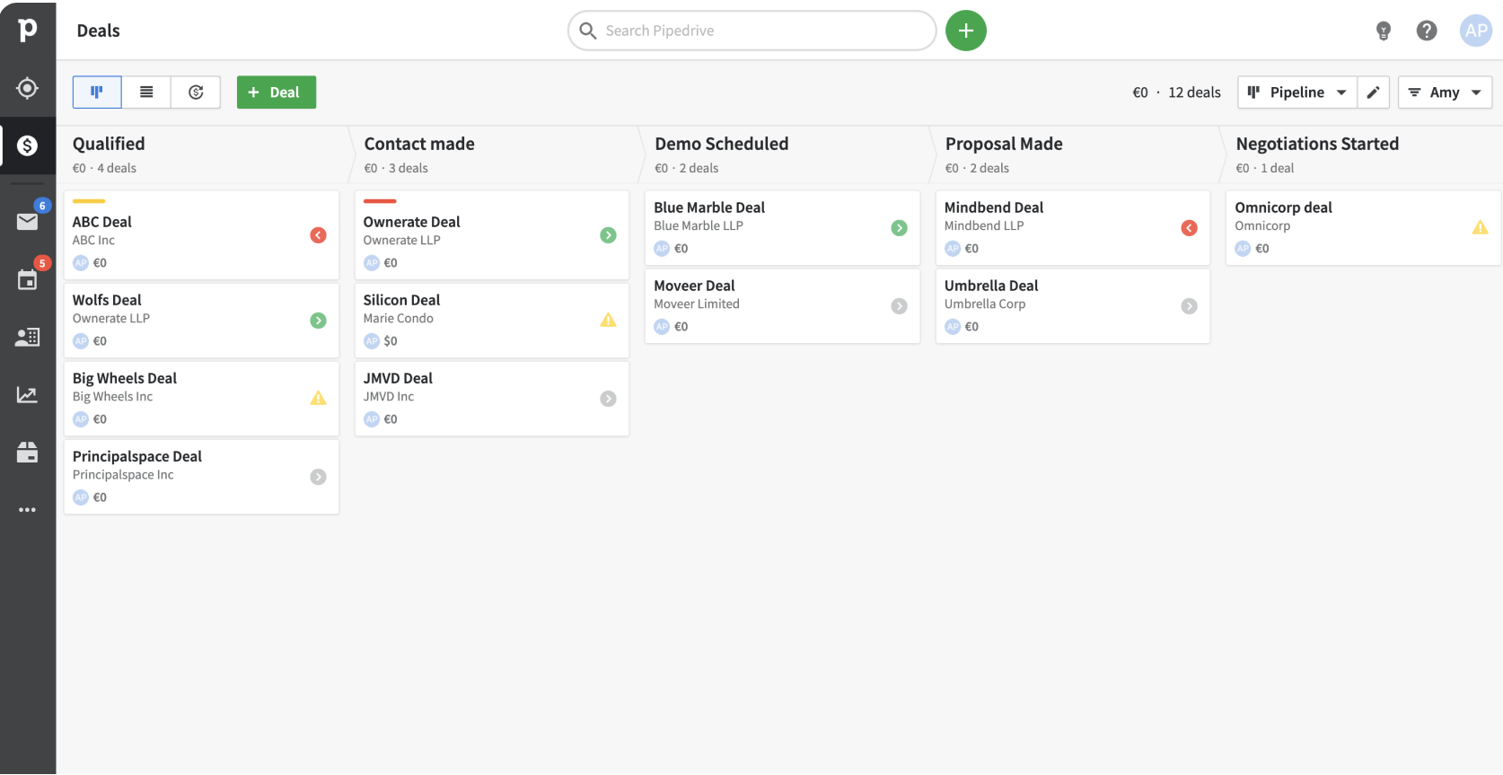The width and height of the screenshot is (1503, 775).
Task: Open the Amy filter dropdown
Action: pyautogui.click(x=1445, y=92)
